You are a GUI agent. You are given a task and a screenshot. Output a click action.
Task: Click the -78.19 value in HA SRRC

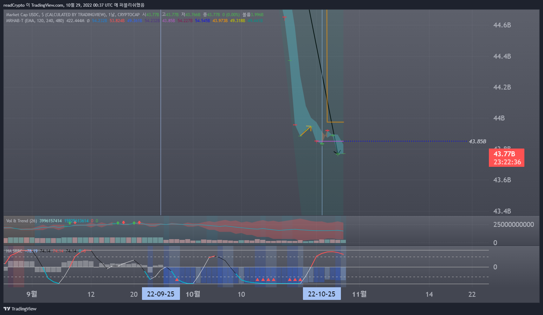pyautogui.click(x=31, y=251)
